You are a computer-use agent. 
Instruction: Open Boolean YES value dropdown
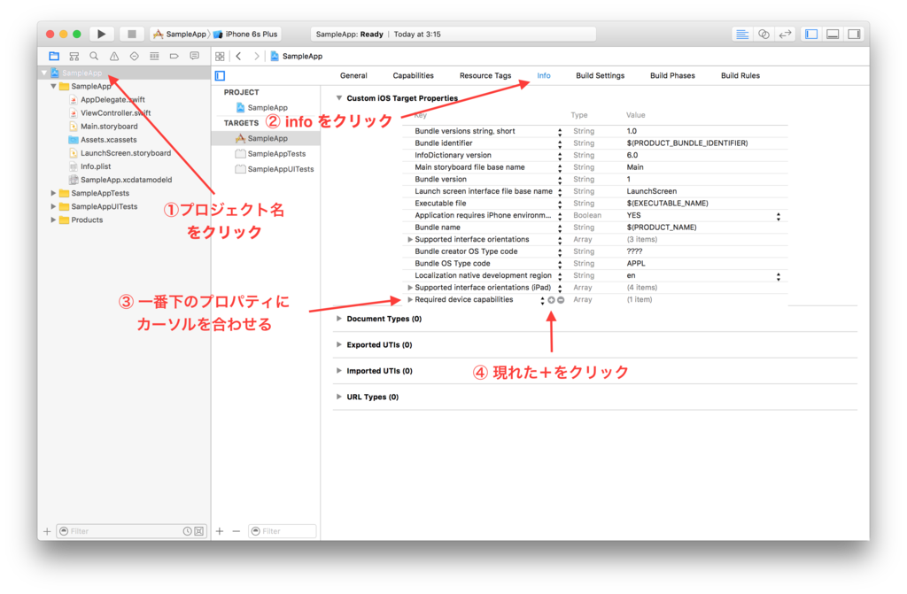click(x=778, y=216)
